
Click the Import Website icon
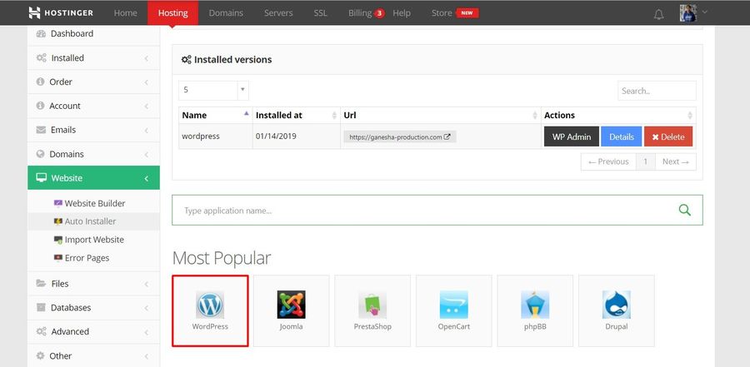57,240
